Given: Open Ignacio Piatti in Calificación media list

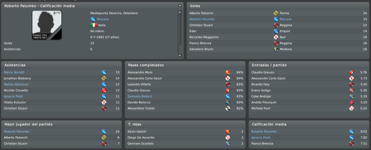Looking at the screenshot, I should (x=261, y=137).
